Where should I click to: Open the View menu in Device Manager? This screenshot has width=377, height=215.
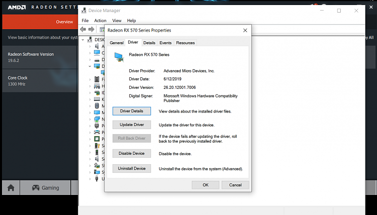(x=117, y=21)
